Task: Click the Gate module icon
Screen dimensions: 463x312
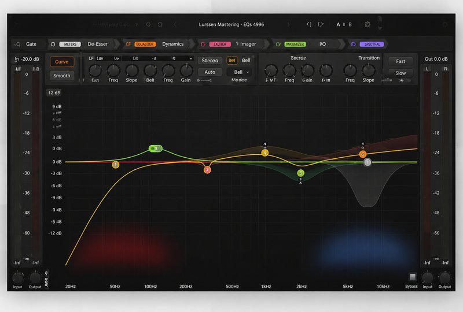Action: (17, 44)
